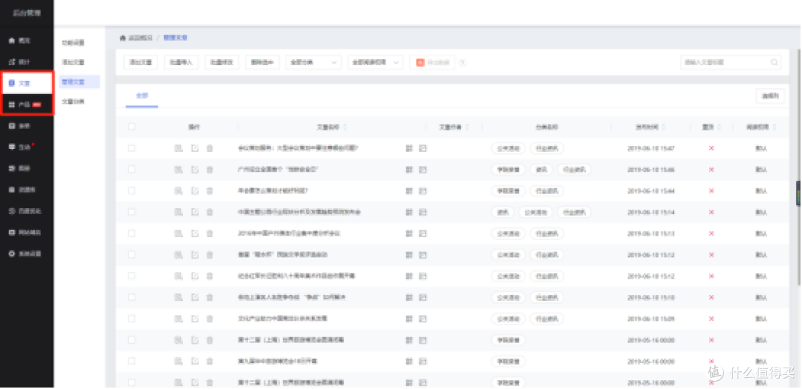
Task: Click the article title 纪念红军长征胜利八十周年
Action: coord(296,276)
